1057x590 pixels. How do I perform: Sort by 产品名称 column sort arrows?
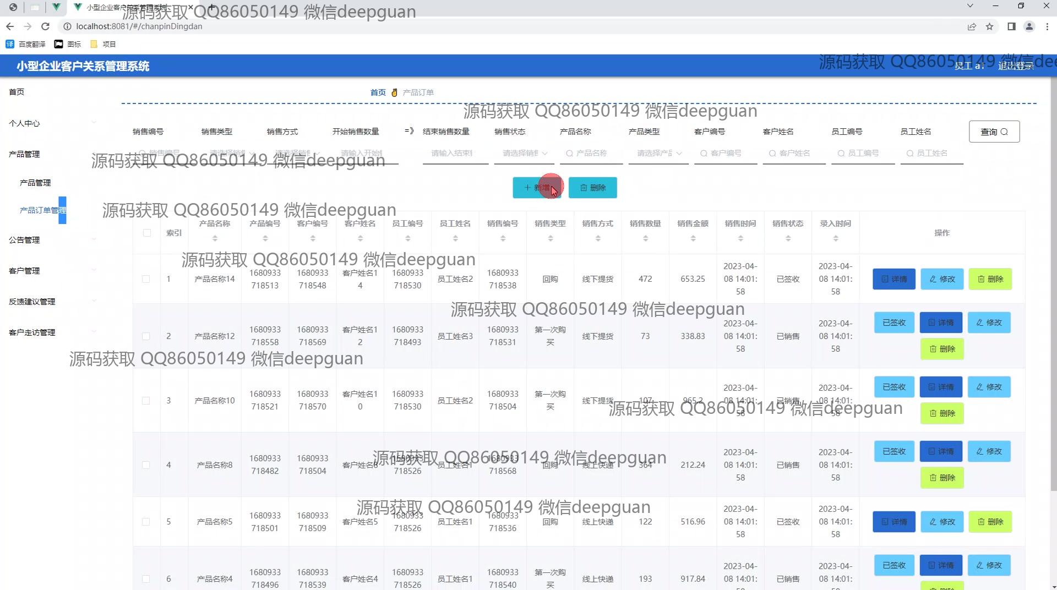tap(215, 238)
